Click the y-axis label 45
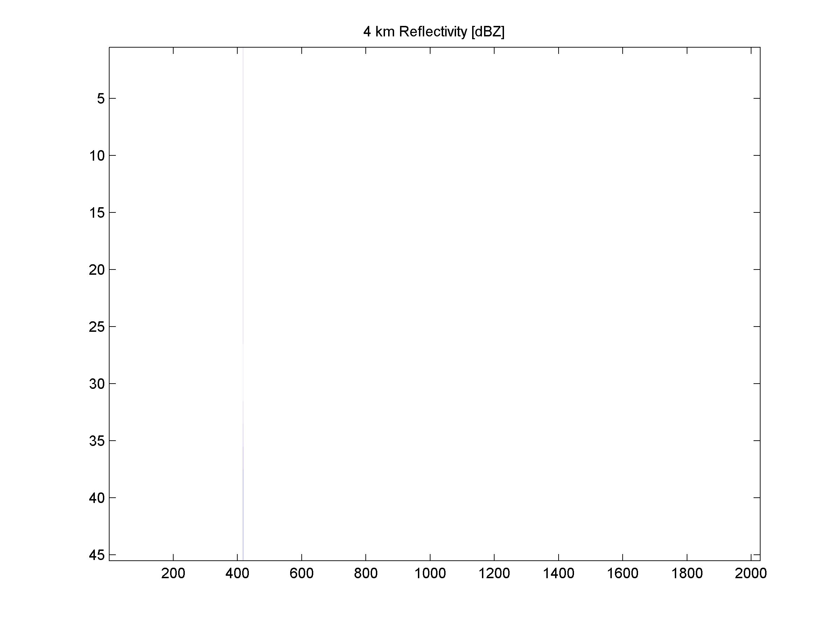 [97, 555]
